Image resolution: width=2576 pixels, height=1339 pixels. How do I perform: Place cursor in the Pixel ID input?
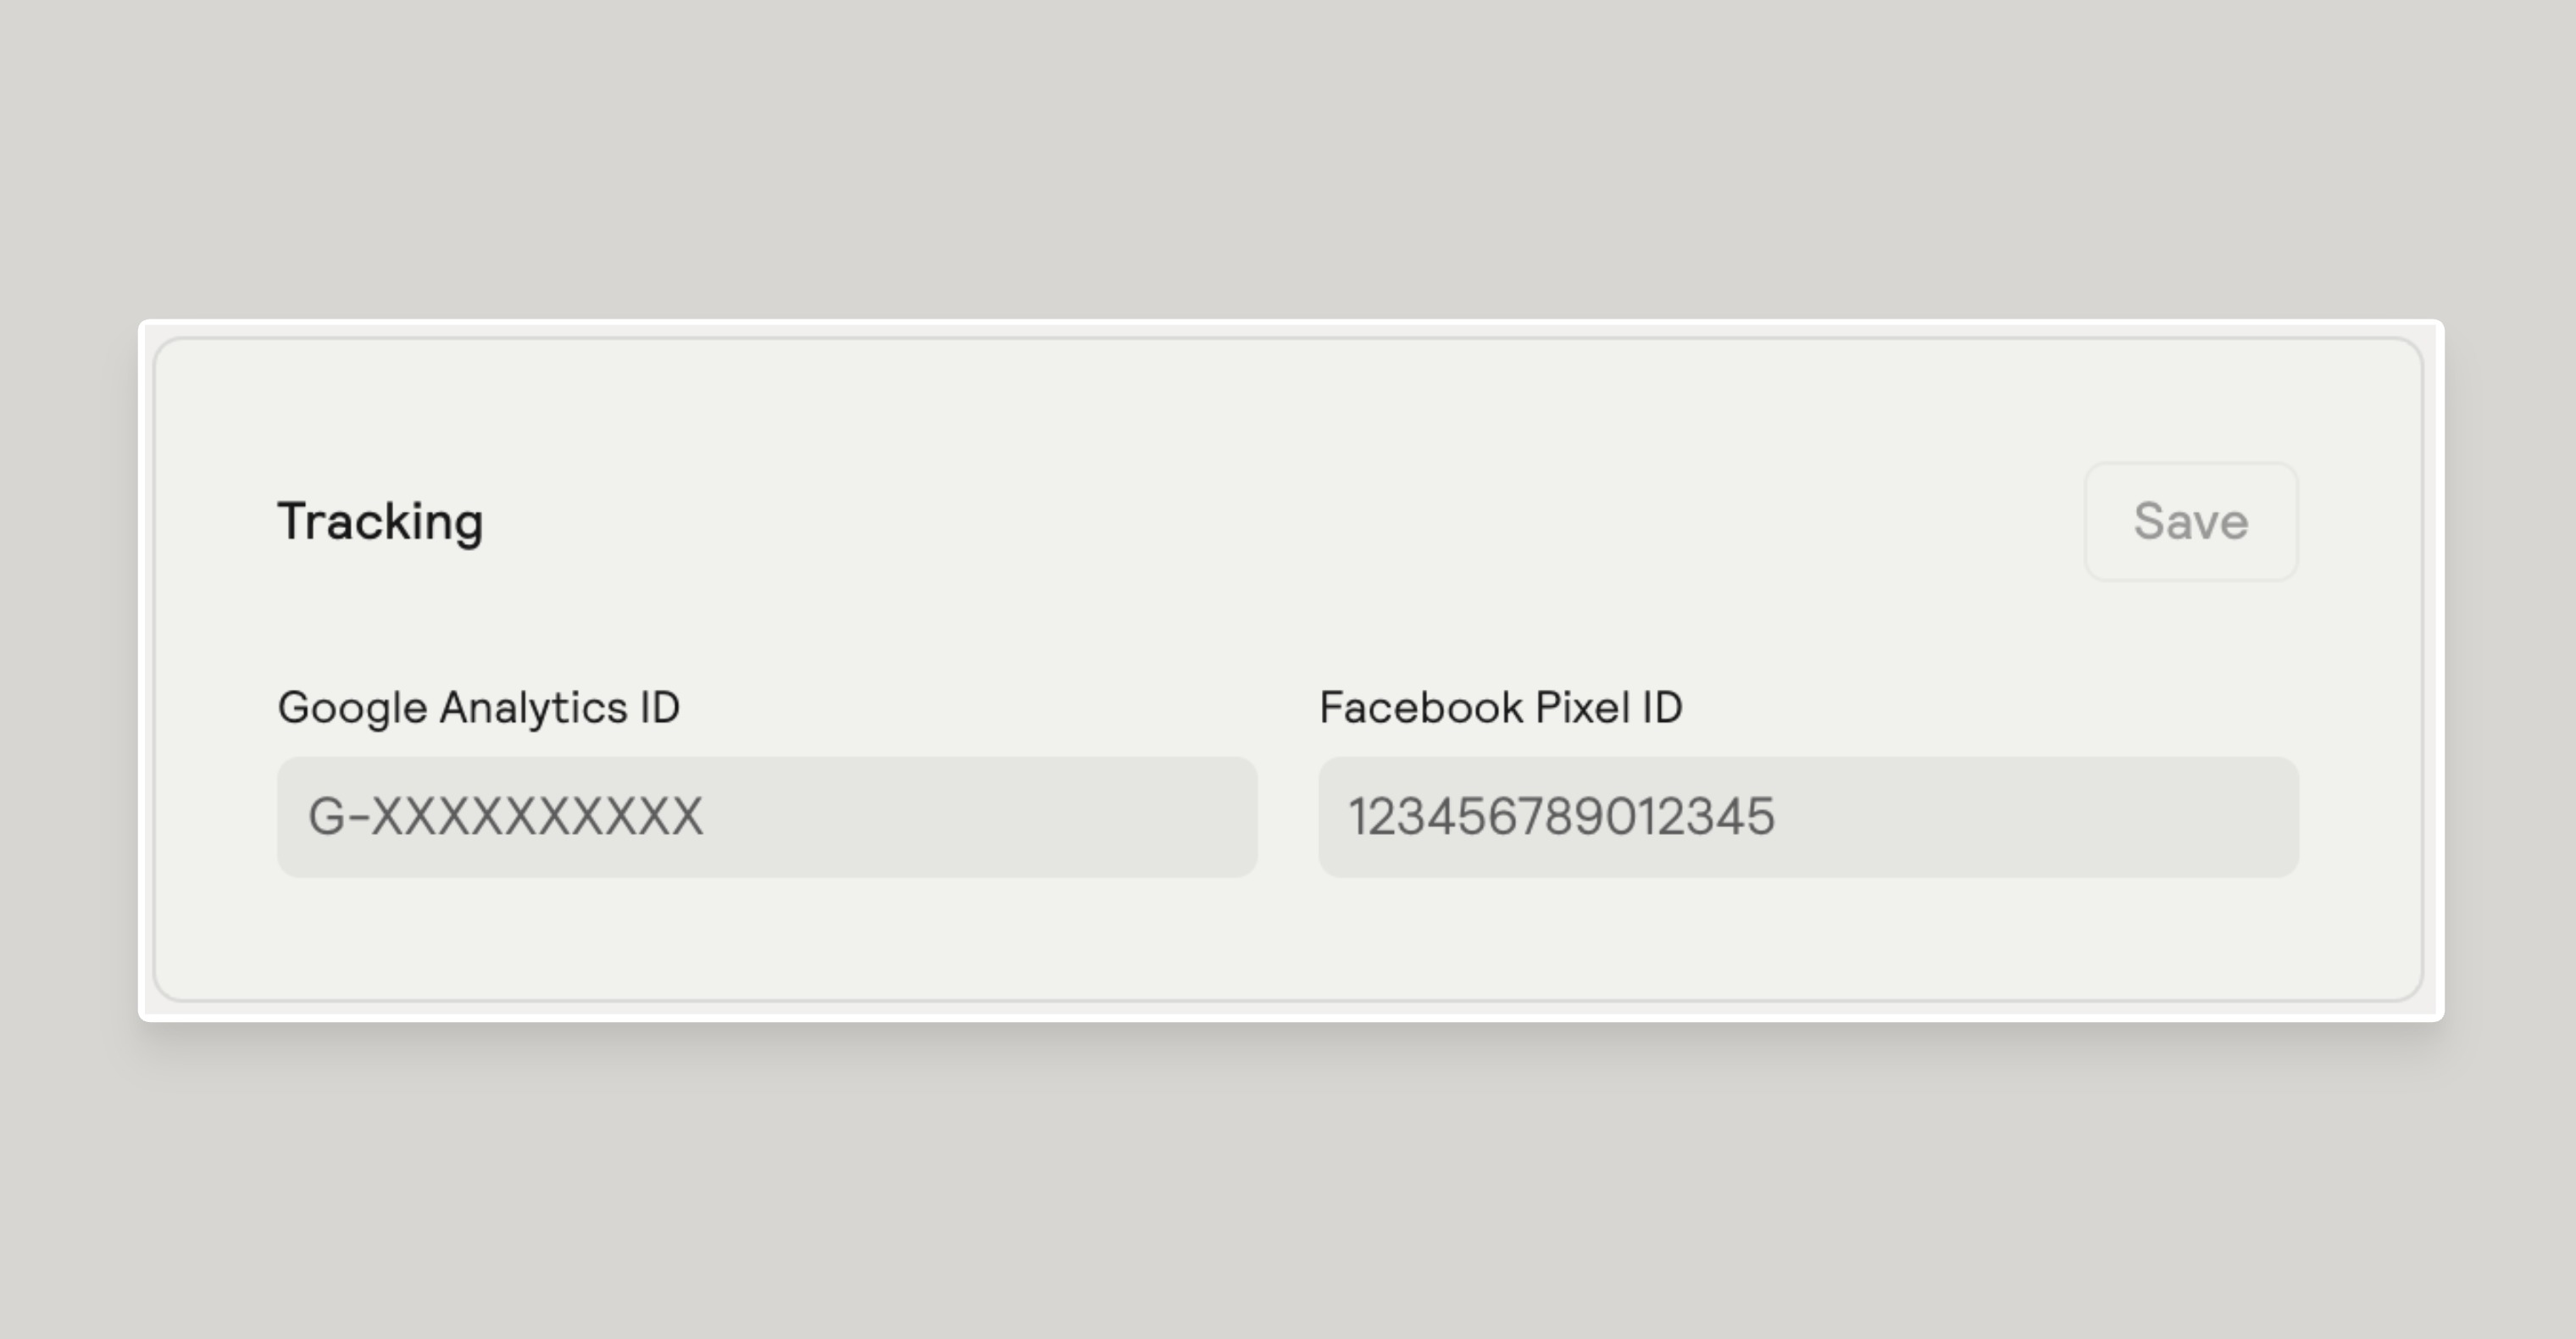[x=1808, y=817]
